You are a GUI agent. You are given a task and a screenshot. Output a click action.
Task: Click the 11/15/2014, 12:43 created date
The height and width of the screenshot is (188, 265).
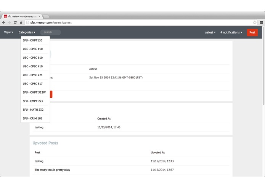109,127
